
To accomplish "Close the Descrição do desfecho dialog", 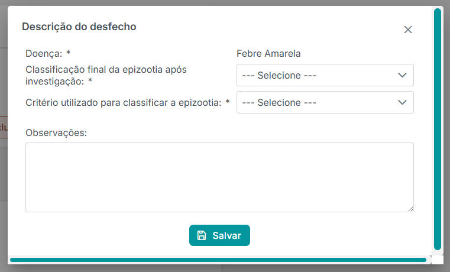I will (x=408, y=30).
